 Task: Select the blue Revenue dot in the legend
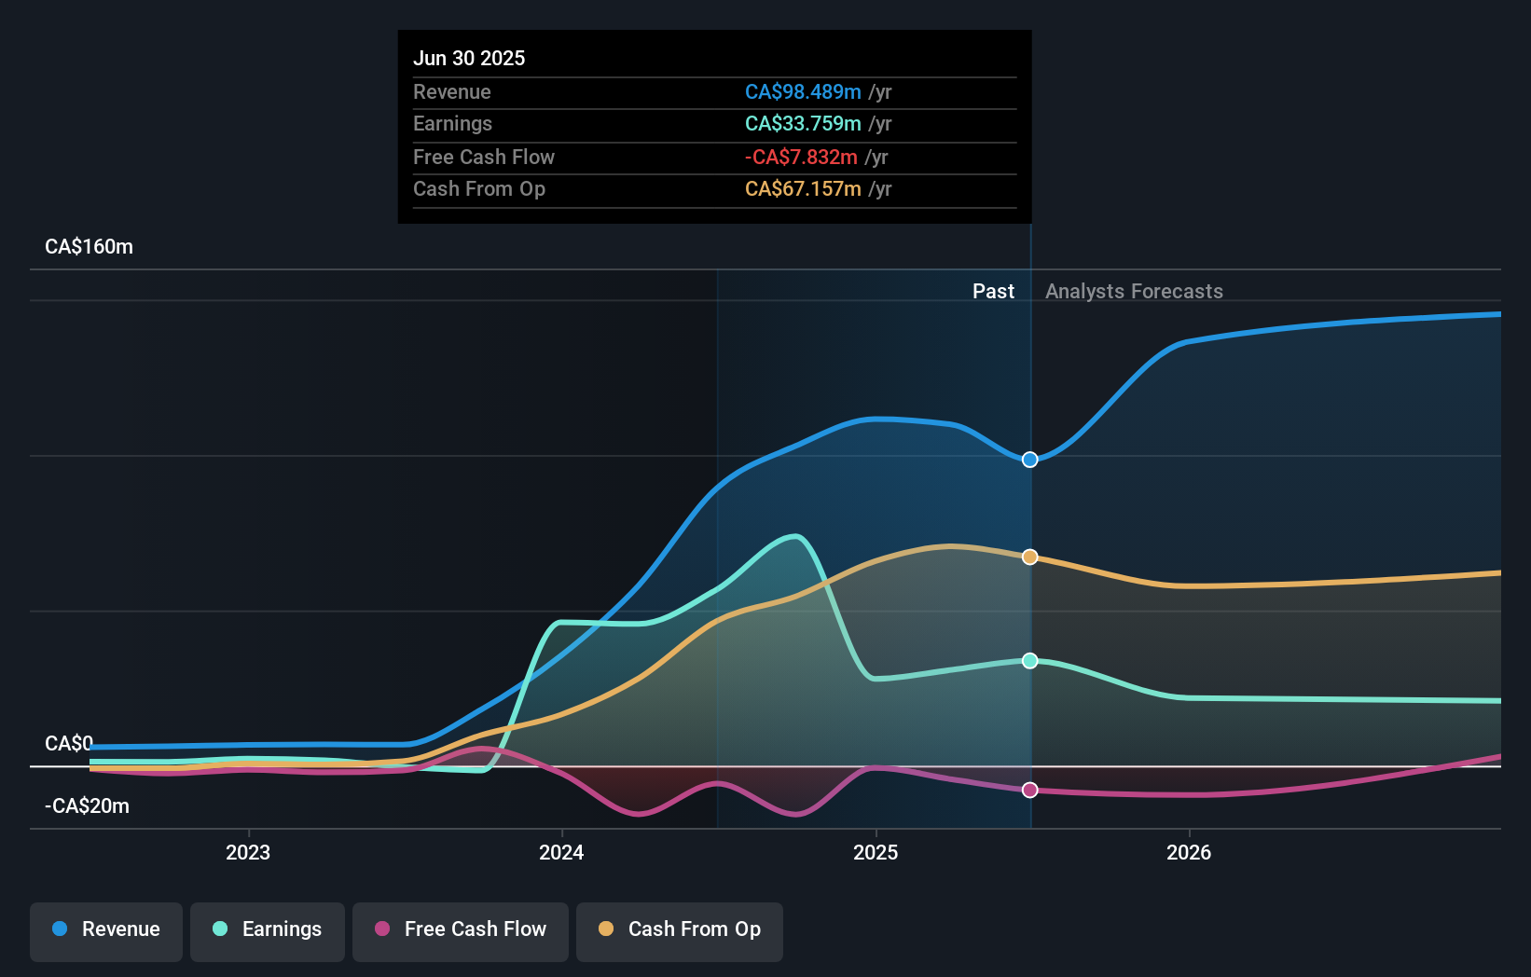[x=60, y=929]
